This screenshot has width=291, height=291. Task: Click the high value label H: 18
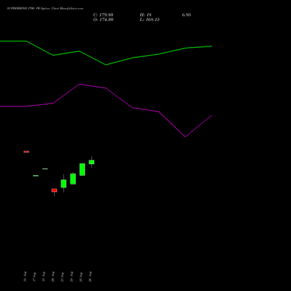click(145, 15)
